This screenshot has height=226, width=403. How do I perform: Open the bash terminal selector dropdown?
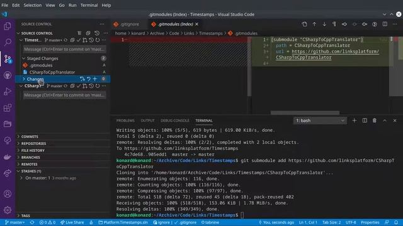(x=320, y=121)
